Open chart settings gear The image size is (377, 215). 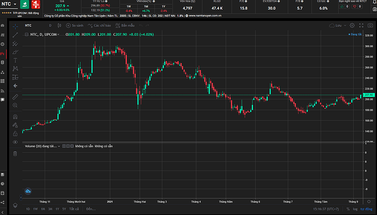point(352,26)
